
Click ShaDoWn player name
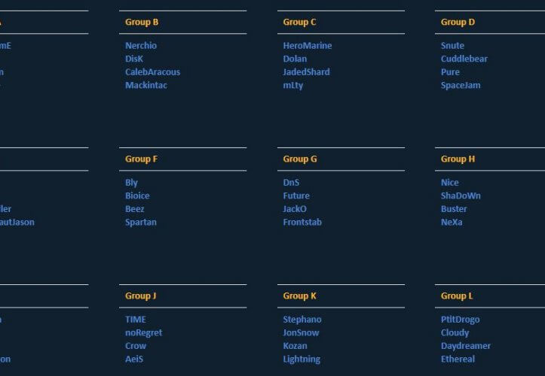(x=461, y=196)
